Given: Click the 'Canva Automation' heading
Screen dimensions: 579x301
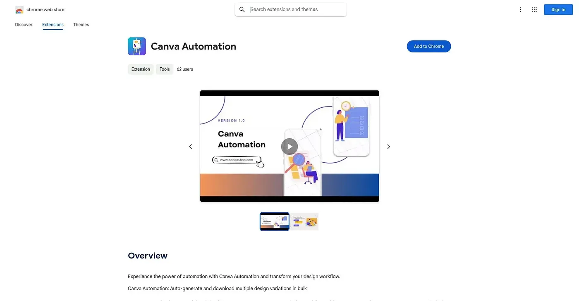Looking at the screenshot, I should point(194,46).
